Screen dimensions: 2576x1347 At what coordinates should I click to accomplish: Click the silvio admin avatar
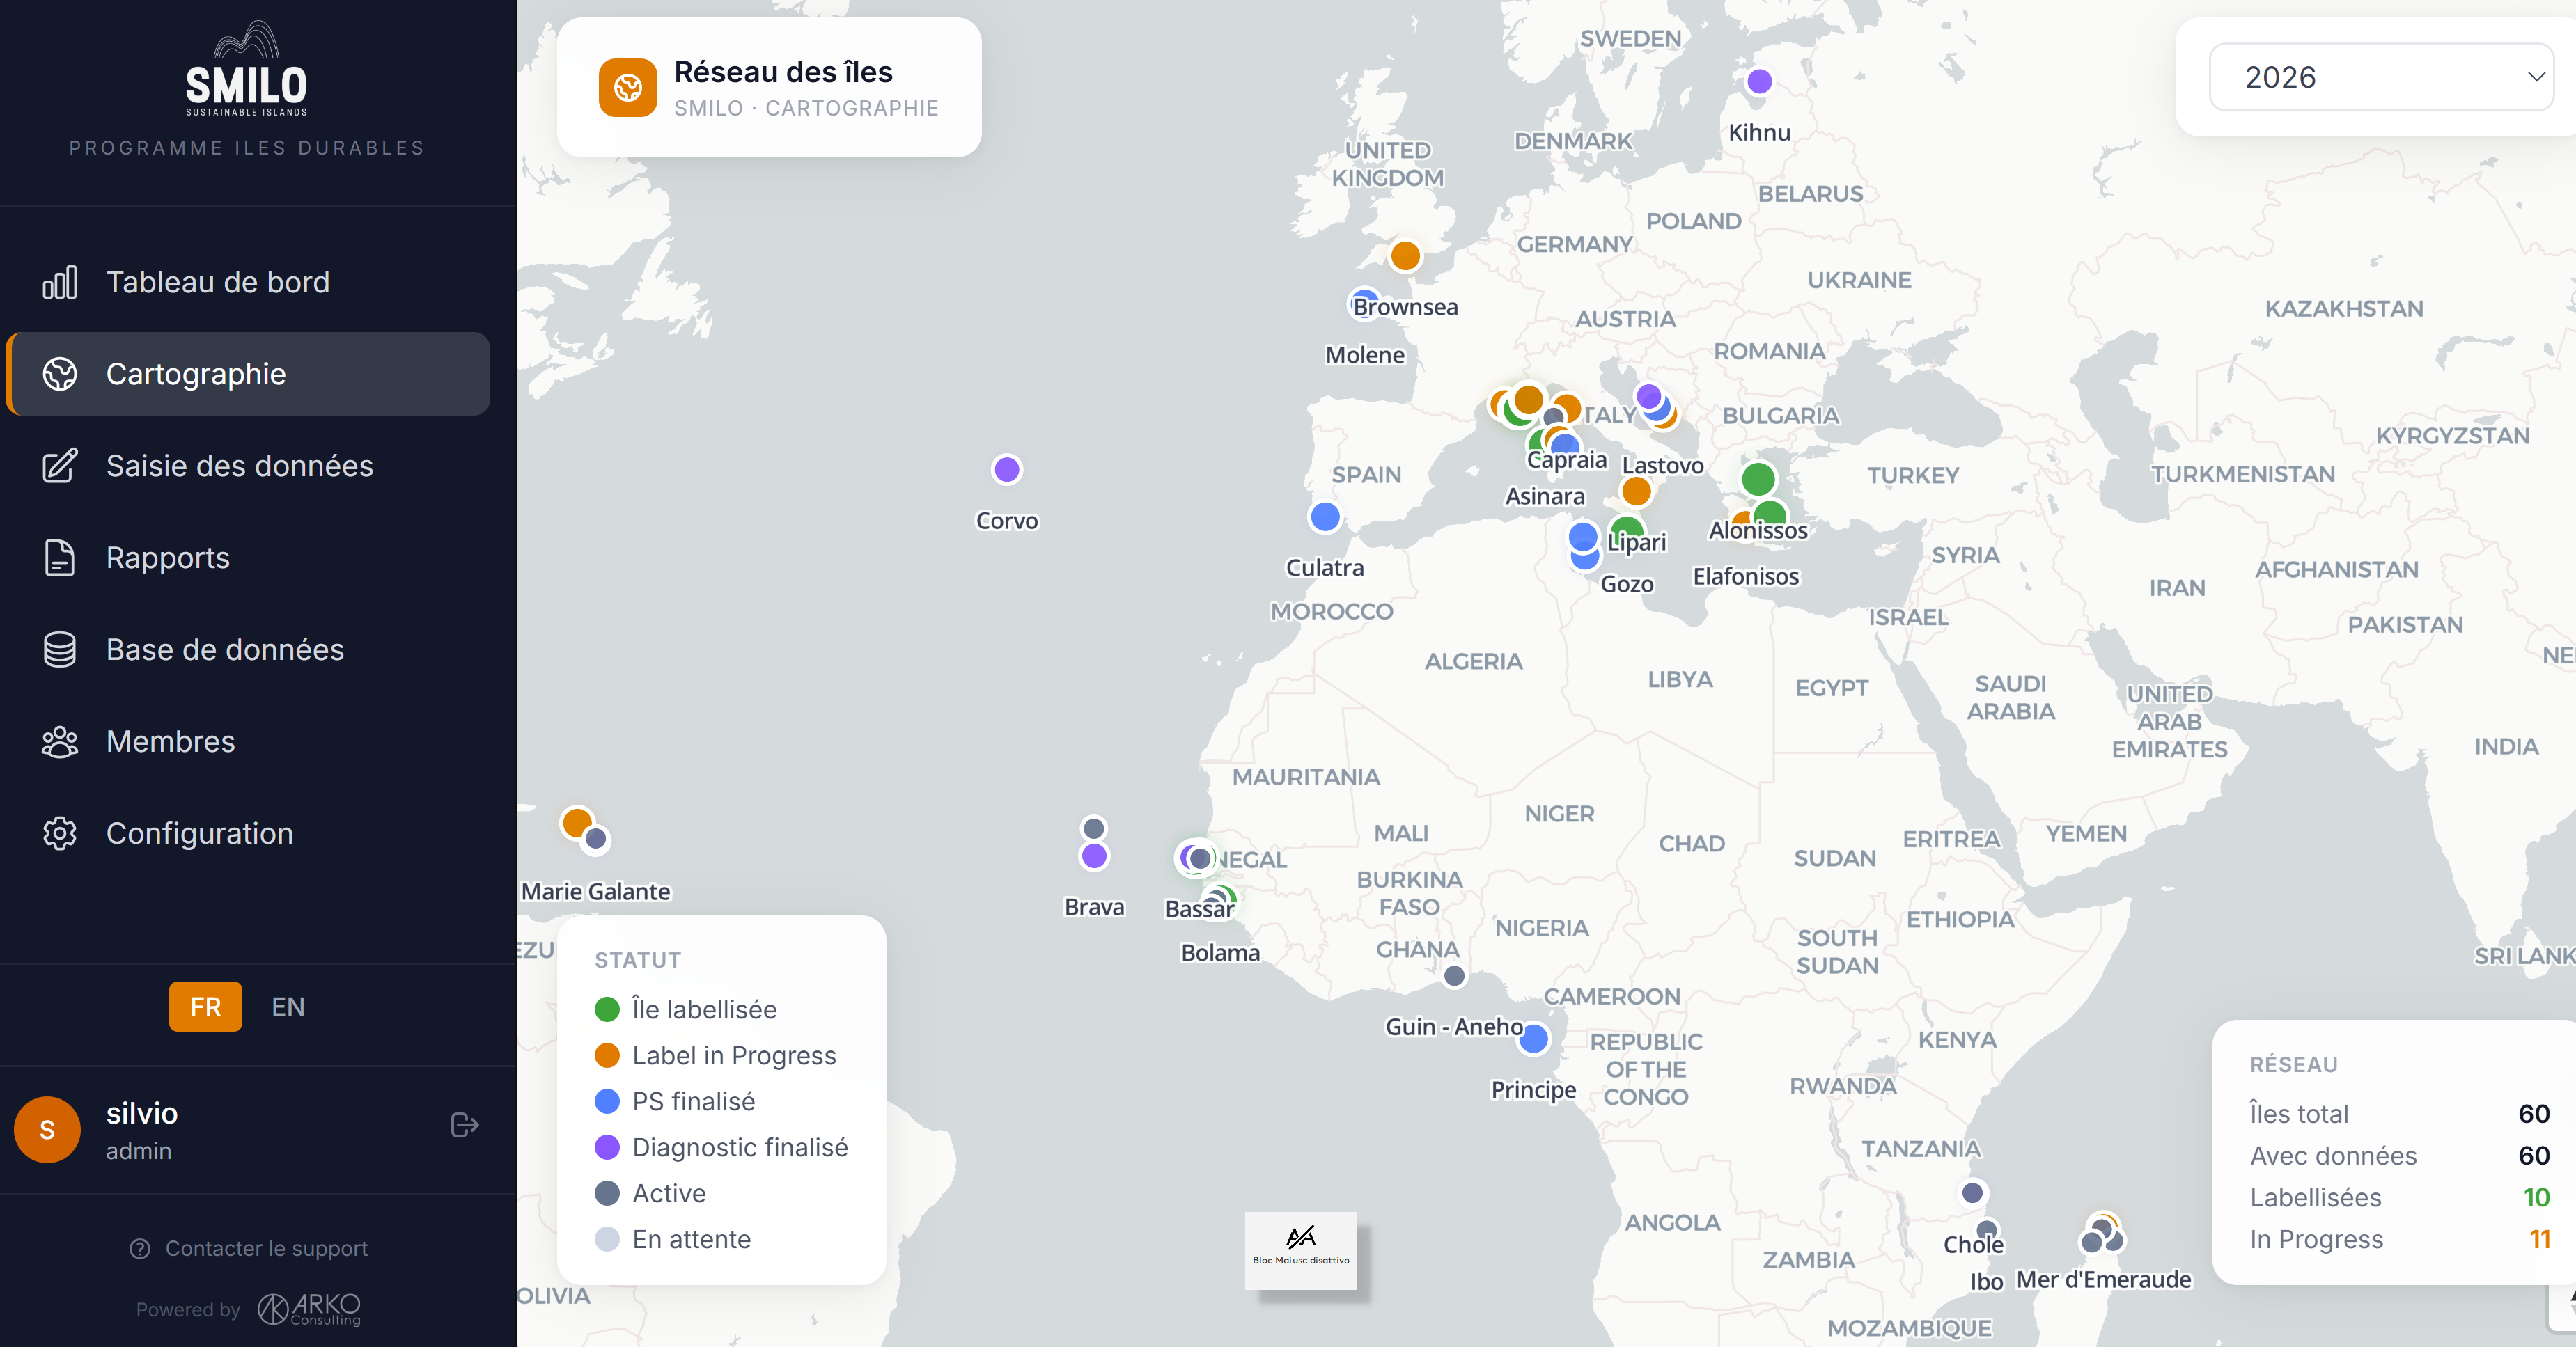(47, 1129)
